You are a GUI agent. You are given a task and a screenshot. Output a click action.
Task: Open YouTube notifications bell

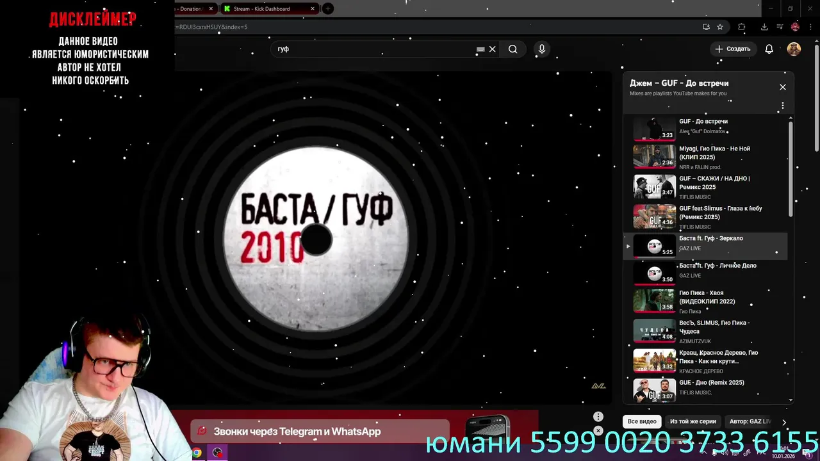pos(769,49)
